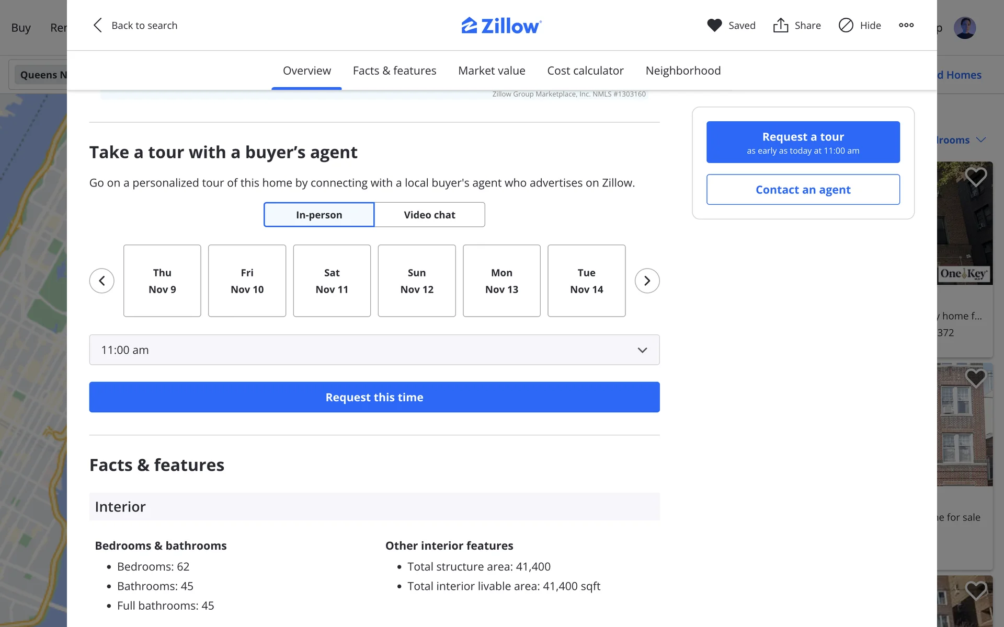Open the Neighborhood tab
This screenshot has height=627, width=1004.
point(683,71)
